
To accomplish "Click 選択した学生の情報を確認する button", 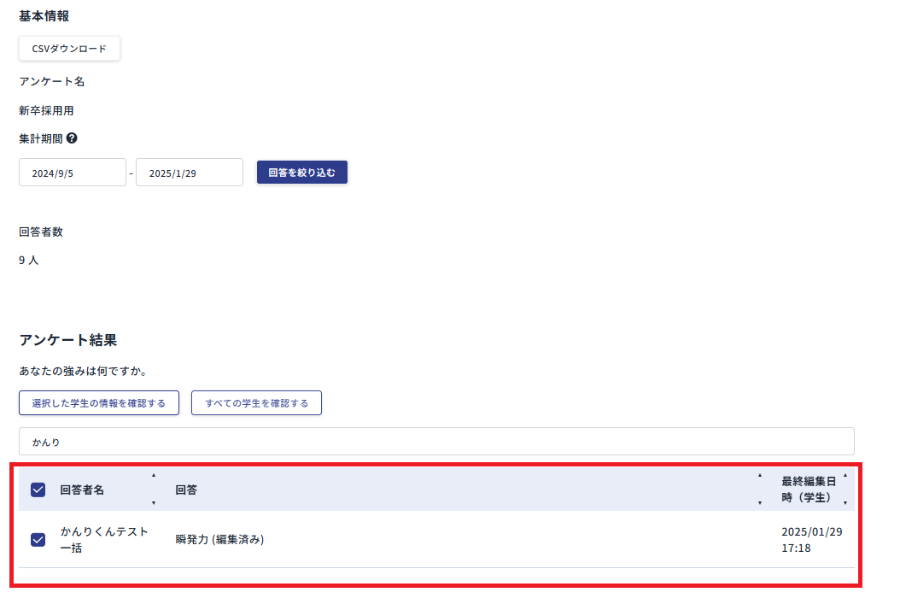I will pyautogui.click(x=99, y=402).
